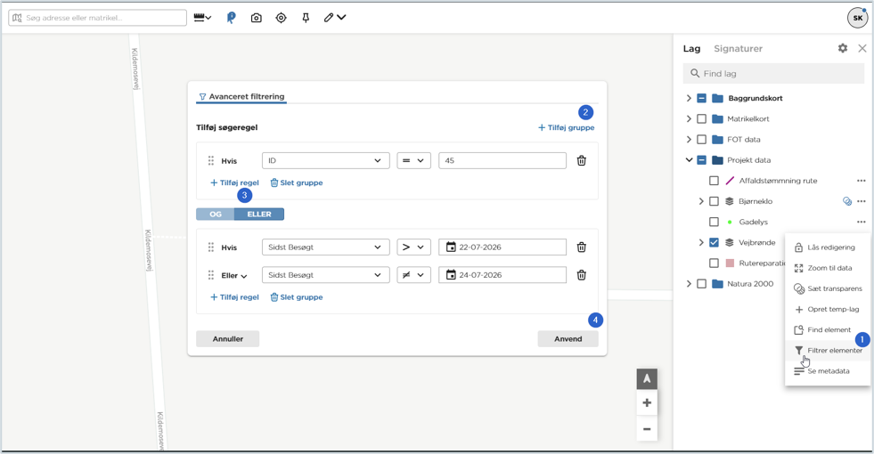This screenshot has height=454, width=874.
Task: Uncheck the Vejbrønde layer checkbox
Action: pos(714,242)
